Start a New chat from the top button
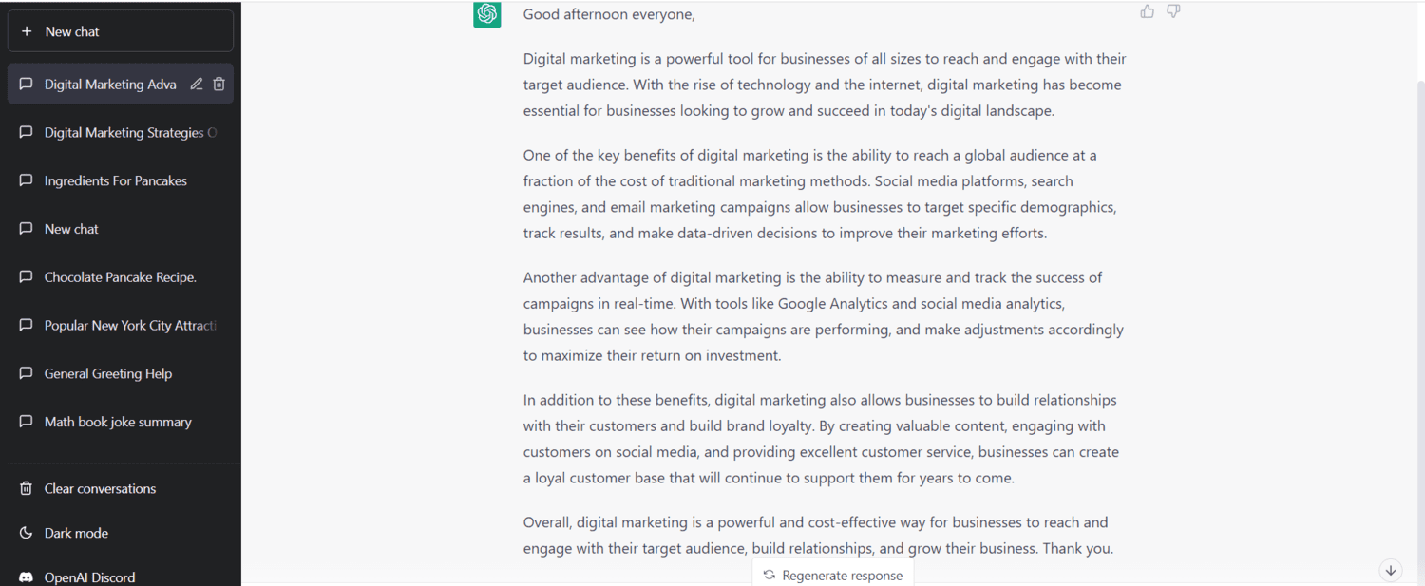The height and width of the screenshot is (586, 1425). [121, 31]
